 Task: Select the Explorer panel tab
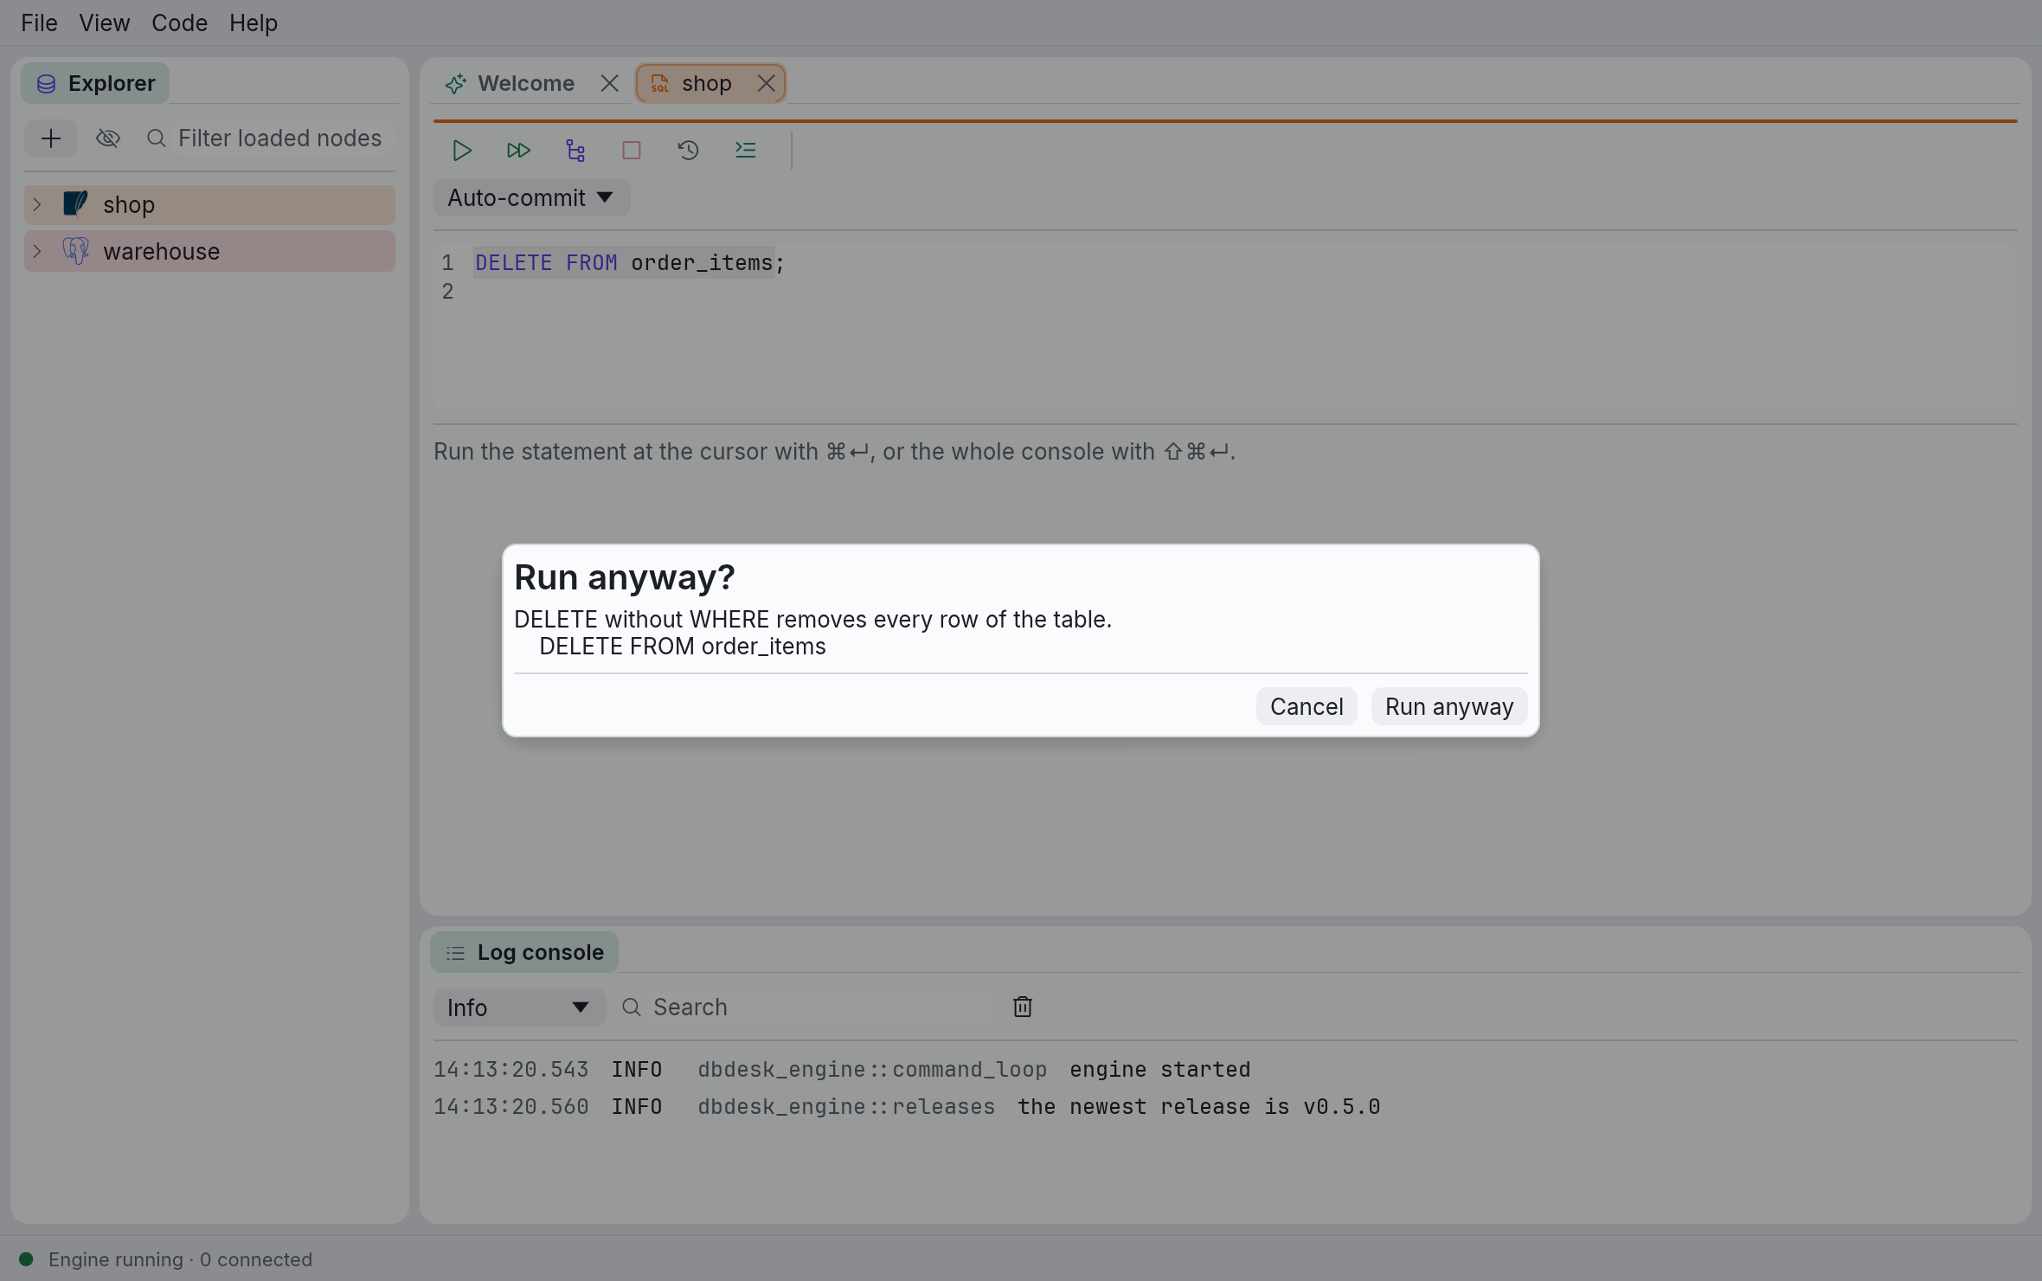pyautogui.click(x=95, y=84)
